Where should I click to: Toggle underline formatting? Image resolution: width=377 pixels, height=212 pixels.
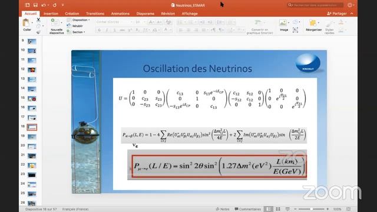114,30
